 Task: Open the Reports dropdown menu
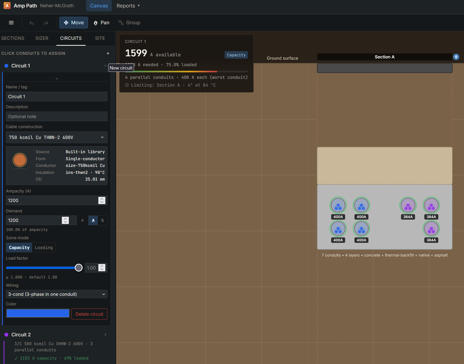[x=128, y=6]
